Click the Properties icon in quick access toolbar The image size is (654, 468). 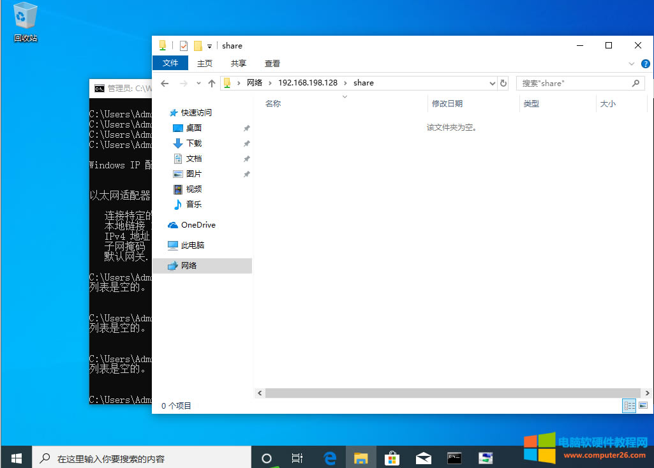coord(184,46)
